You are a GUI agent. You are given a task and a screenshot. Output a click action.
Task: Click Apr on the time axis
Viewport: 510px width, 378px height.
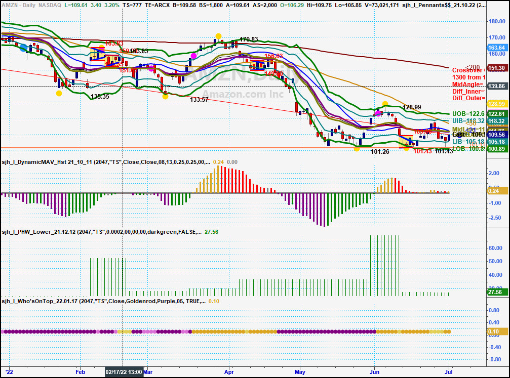tap(229, 372)
